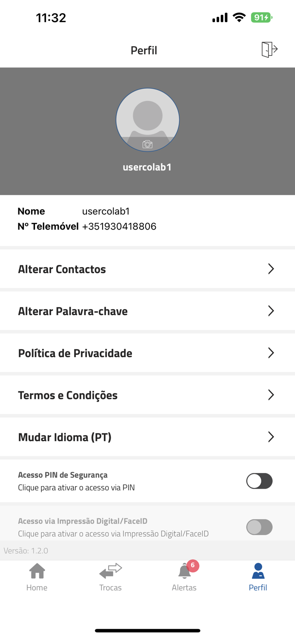Viewport: 295px width, 638px height.
Task: Select the Perfil person icon
Action: (x=258, y=570)
